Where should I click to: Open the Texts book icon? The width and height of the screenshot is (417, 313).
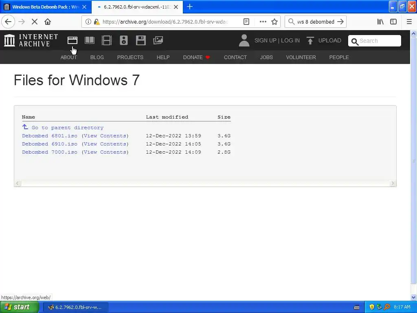(x=89, y=40)
